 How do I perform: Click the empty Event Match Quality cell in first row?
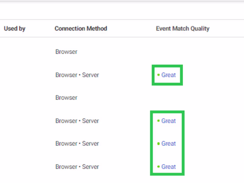tap(183, 52)
